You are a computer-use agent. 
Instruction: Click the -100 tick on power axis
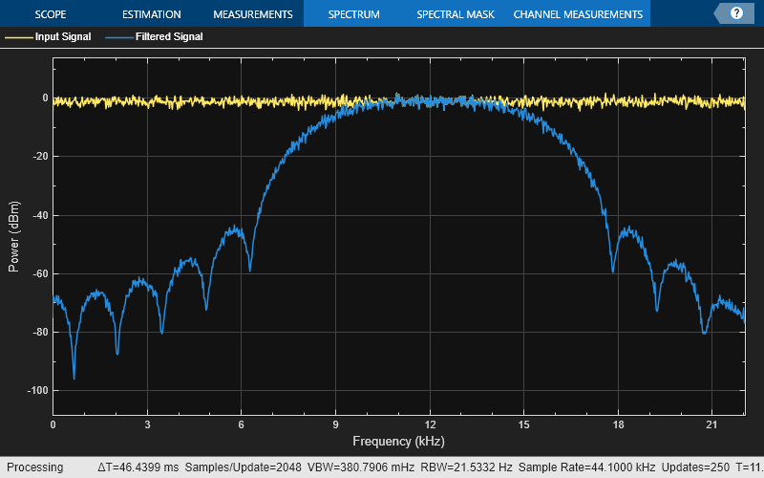coord(39,391)
